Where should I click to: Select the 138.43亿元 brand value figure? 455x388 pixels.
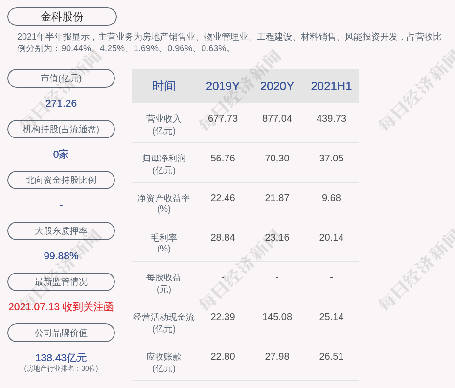pos(61,358)
